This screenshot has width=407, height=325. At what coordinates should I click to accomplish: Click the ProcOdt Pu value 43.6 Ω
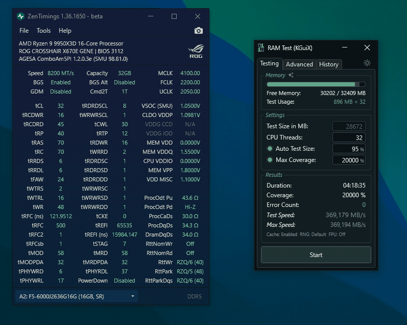tap(190, 198)
